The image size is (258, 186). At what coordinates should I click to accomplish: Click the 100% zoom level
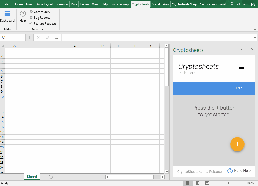point(250,183)
